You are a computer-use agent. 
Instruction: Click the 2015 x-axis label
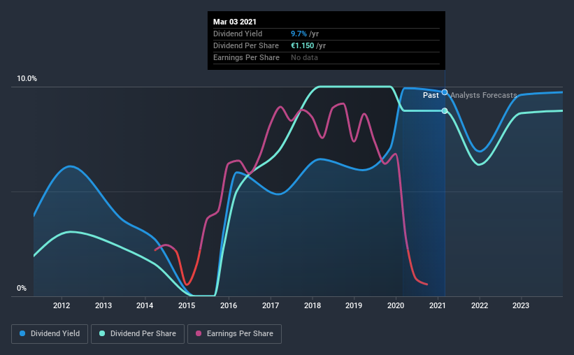coord(187,305)
